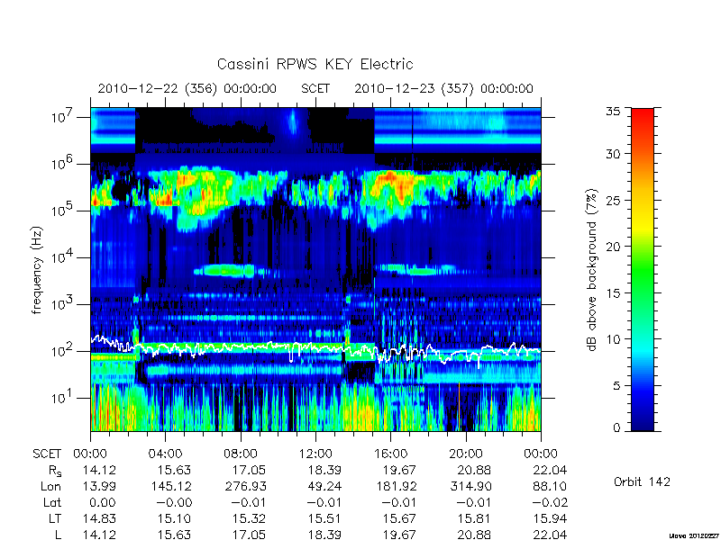Click the Lon value 181.92
The height and width of the screenshot is (540, 721).
396,486
